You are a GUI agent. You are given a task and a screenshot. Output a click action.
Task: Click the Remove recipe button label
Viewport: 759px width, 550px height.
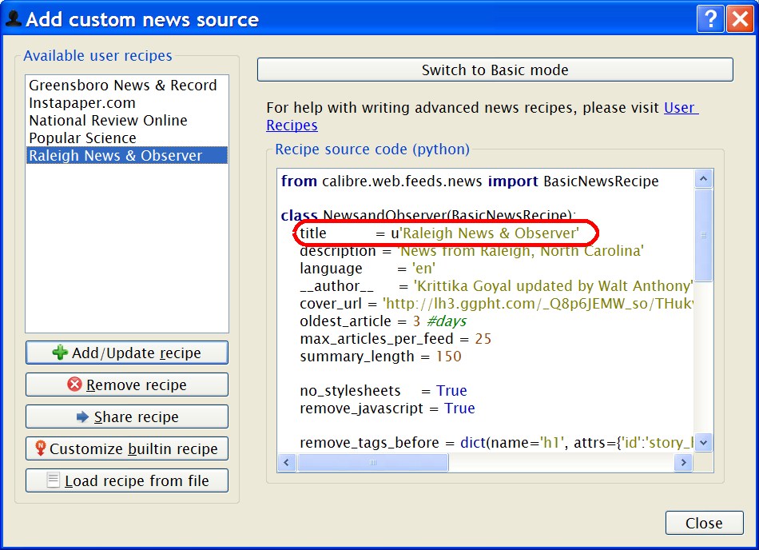pos(137,385)
